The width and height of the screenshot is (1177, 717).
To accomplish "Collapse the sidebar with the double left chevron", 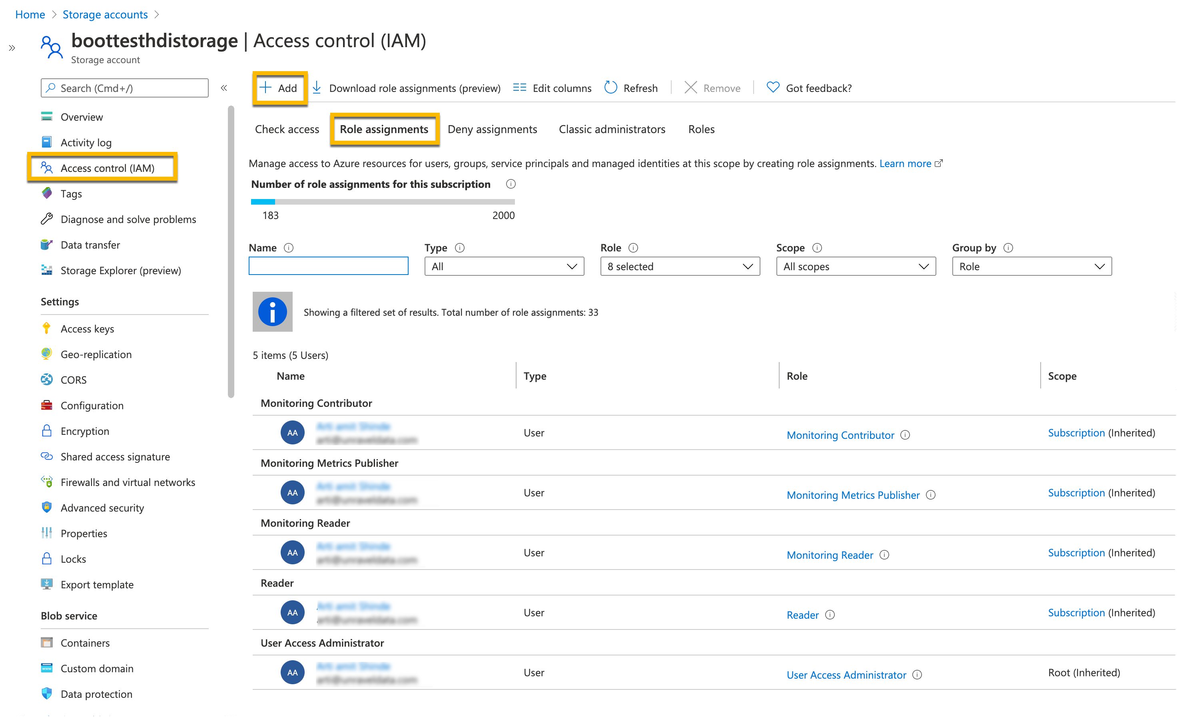I will click(224, 88).
